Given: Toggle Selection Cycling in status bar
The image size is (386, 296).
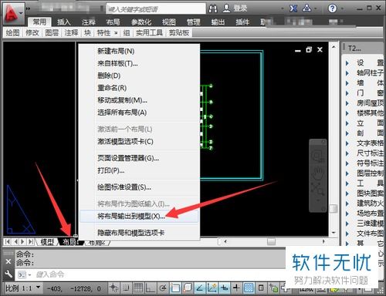Looking at the screenshot, I should [273, 288].
